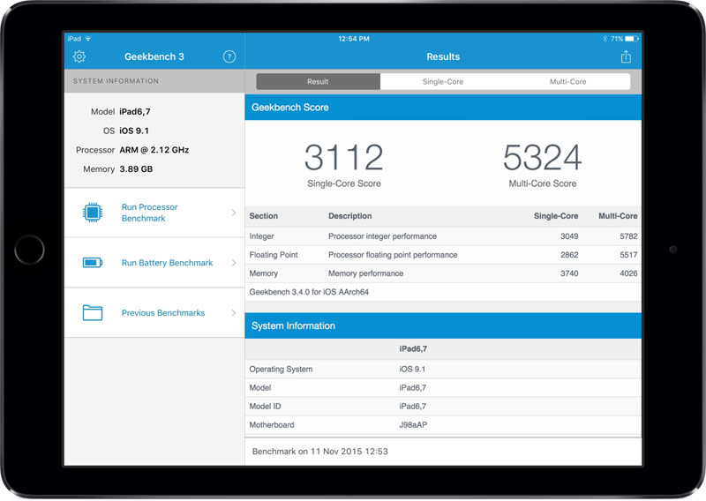Tap the Floating Point multi-core value 5517
Screen dimensions: 706x501
pyautogui.click(x=628, y=255)
